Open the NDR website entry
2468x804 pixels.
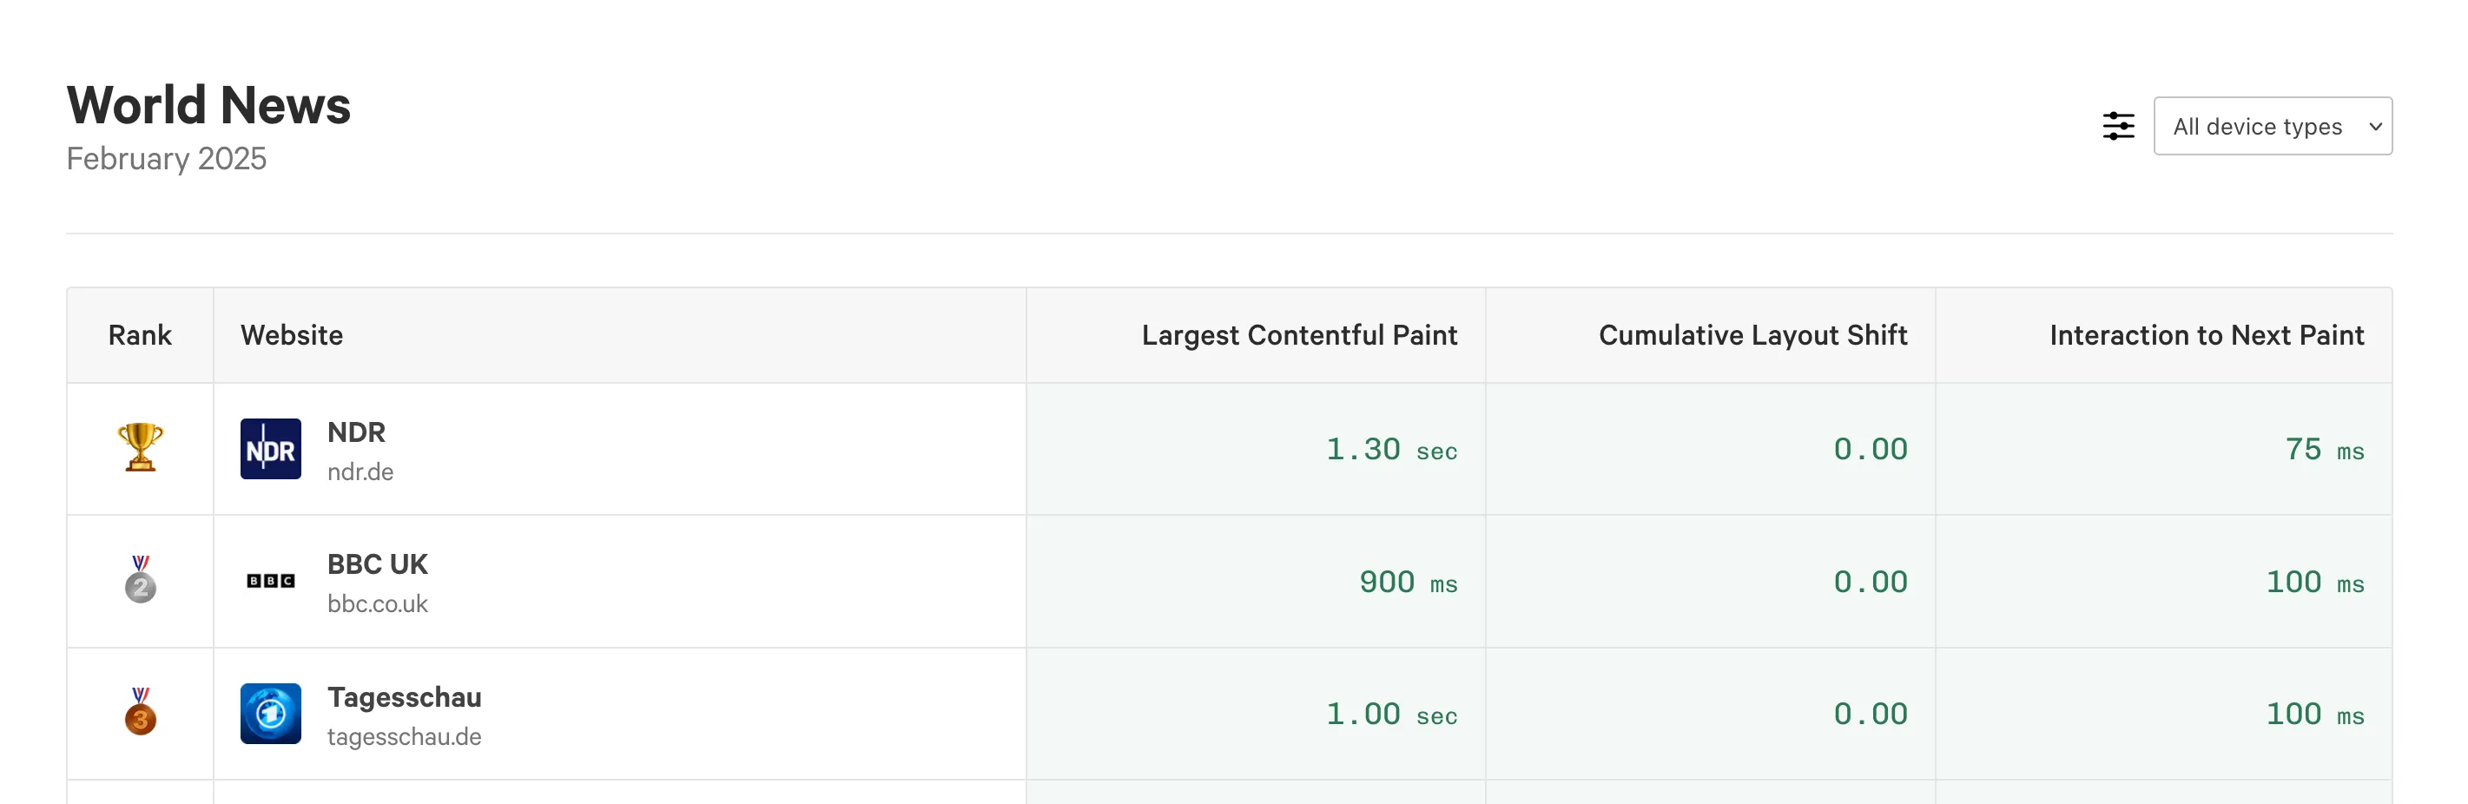click(356, 432)
